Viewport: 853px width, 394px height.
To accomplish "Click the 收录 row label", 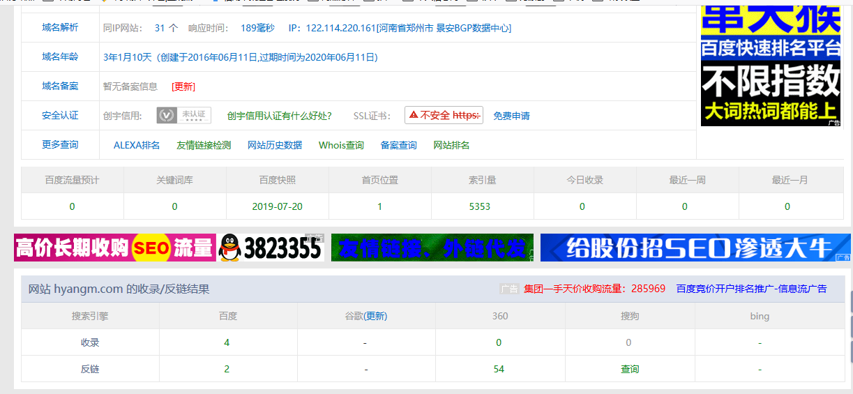I will point(90,342).
